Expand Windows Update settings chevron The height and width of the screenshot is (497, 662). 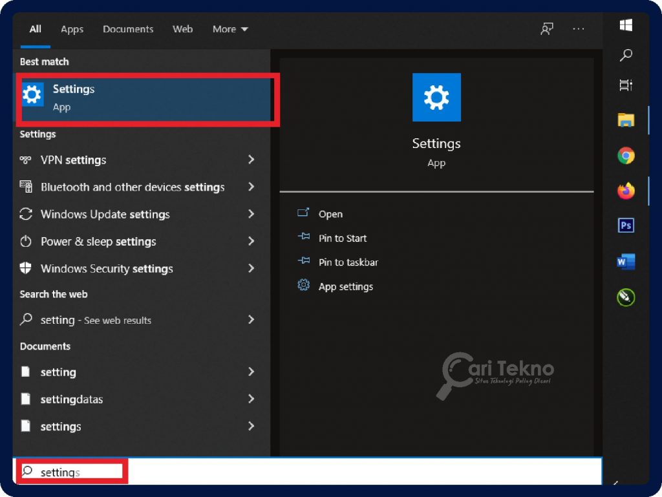coord(251,214)
